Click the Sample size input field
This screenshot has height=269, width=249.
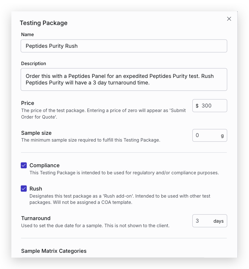coord(206,135)
